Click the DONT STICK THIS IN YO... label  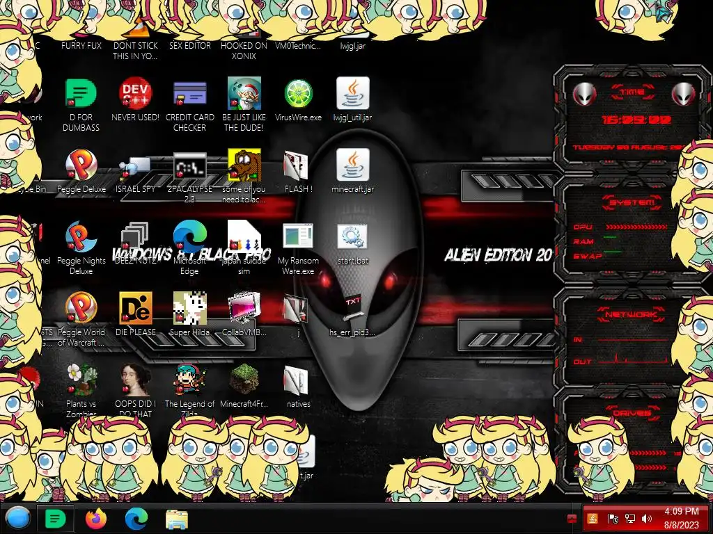tap(135, 51)
